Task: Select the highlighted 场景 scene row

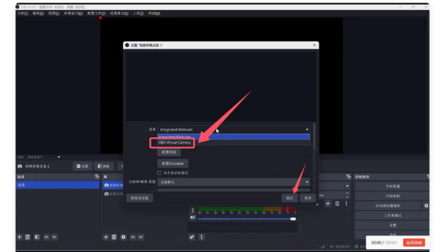Action: point(58,185)
